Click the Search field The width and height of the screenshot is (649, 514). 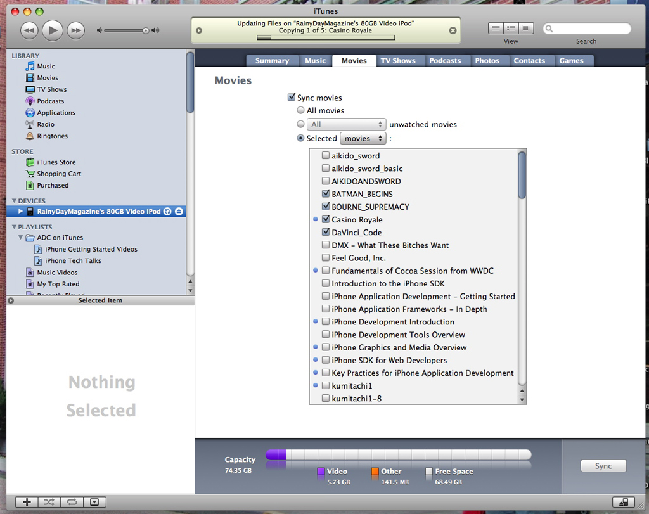click(x=587, y=29)
